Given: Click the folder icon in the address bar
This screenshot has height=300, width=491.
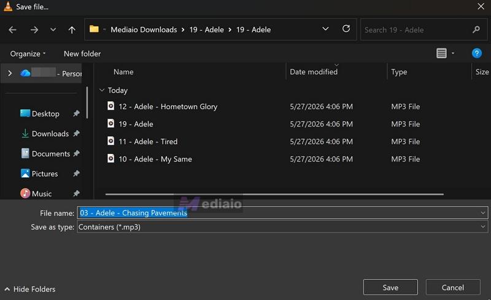Looking at the screenshot, I should 94,29.
